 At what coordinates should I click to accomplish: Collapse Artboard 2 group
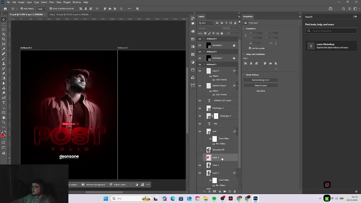(x=204, y=52)
